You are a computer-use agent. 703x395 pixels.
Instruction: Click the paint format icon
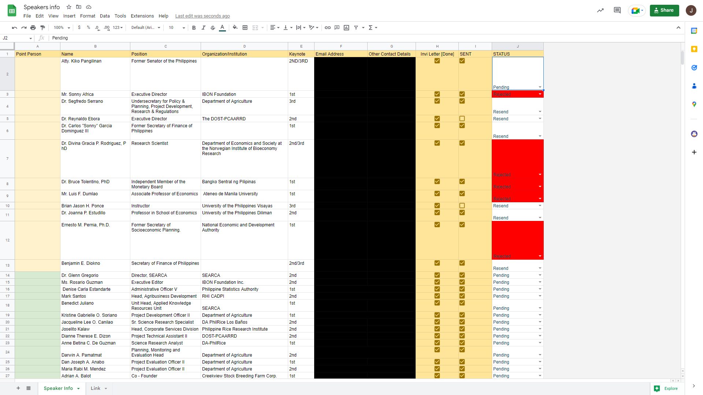click(x=42, y=27)
